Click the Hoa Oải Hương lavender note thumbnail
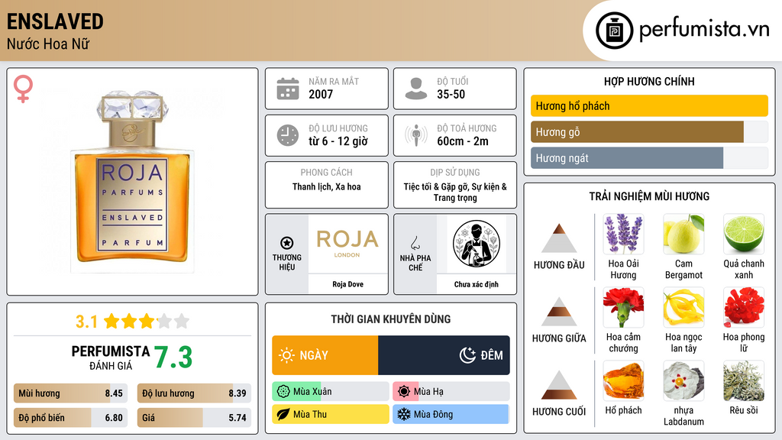Viewport: 782px width, 440px height. 623,234
